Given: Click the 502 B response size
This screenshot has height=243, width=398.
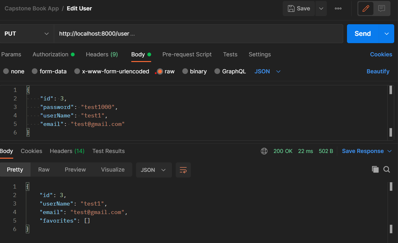Looking at the screenshot, I should tap(326, 151).
